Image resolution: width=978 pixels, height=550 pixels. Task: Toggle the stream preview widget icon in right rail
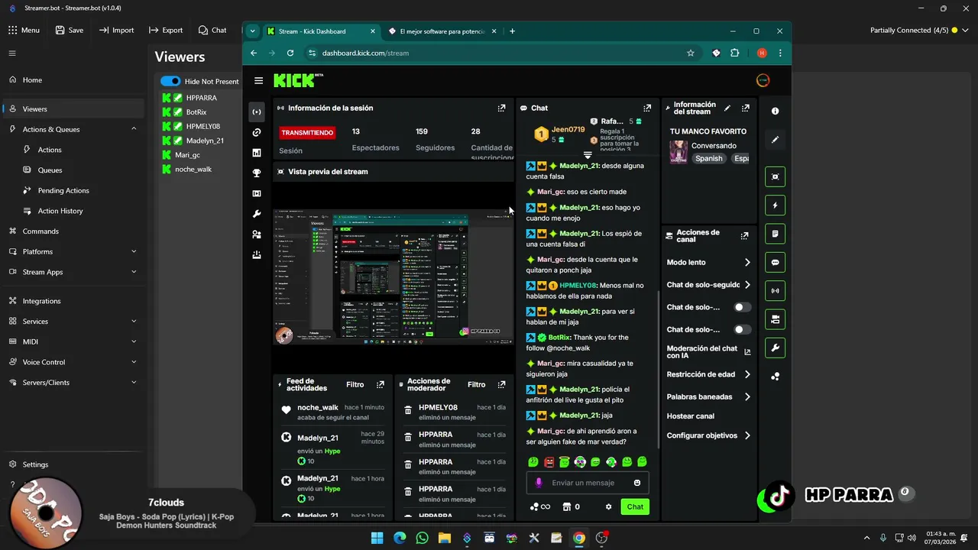tap(775, 176)
